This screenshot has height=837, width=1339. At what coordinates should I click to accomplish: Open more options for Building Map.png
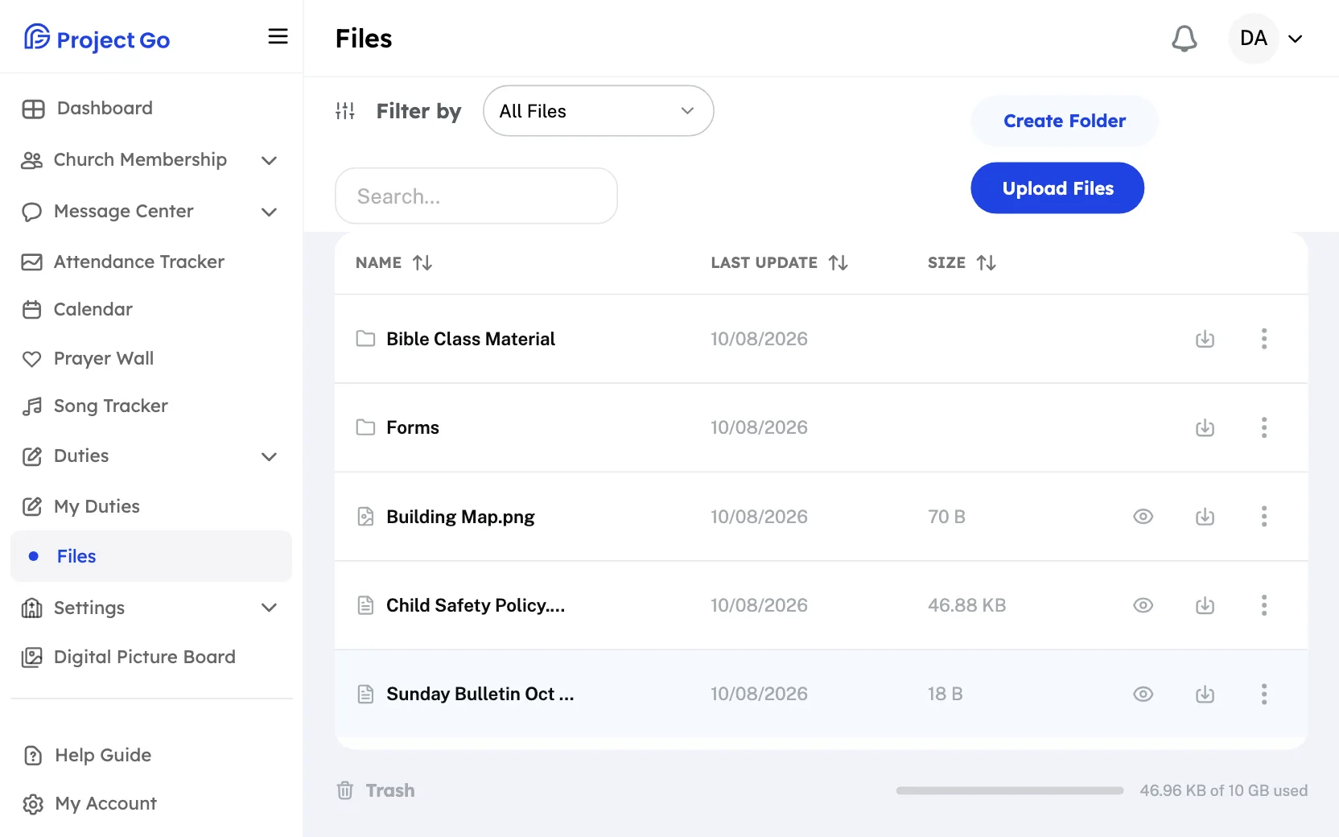[x=1264, y=517]
